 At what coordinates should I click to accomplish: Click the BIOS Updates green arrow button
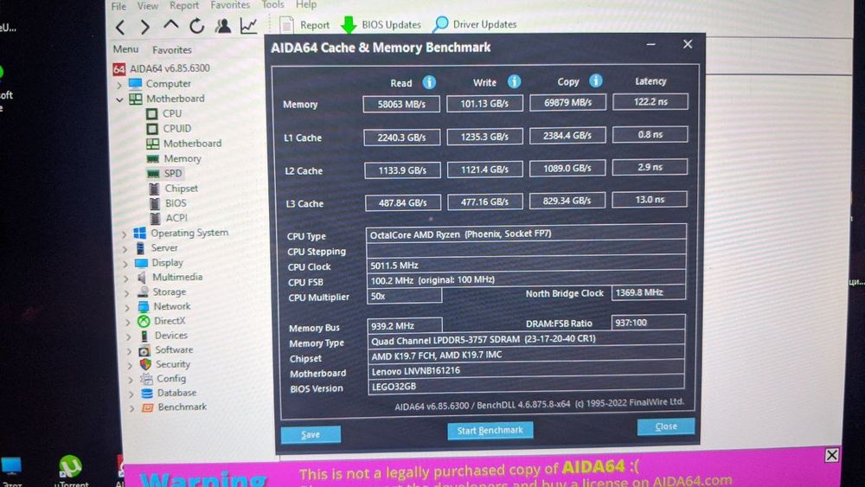coord(381,25)
